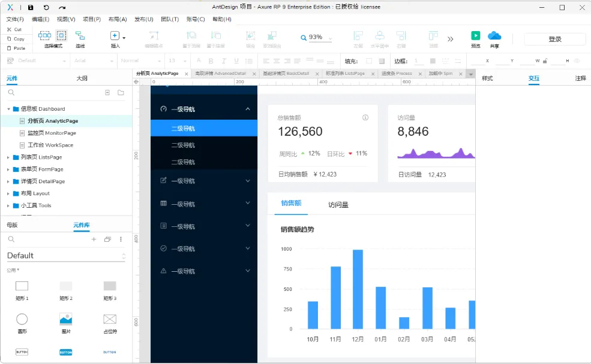Open the 帮助(H) menu
This screenshot has height=364, width=591.
pyautogui.click(x=221, y=19)
